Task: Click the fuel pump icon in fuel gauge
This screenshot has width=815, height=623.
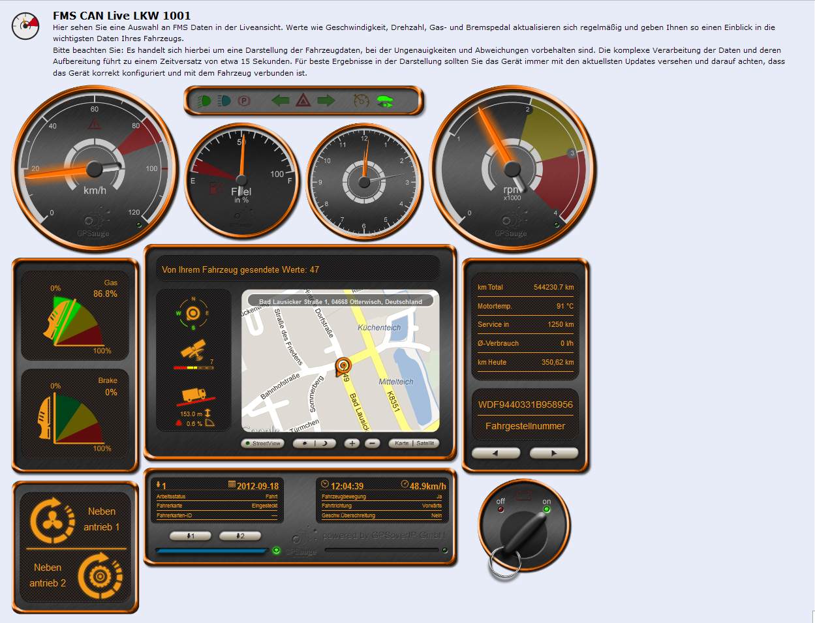Action: pos(215,189)
